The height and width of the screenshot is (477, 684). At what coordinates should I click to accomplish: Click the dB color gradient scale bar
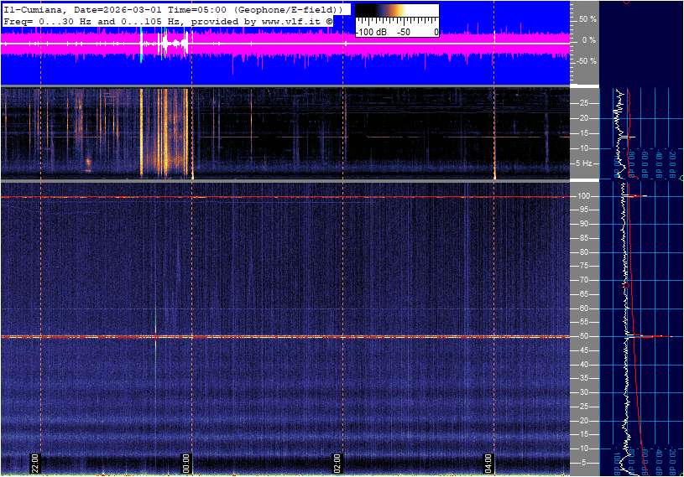click(x=396, y=14)
